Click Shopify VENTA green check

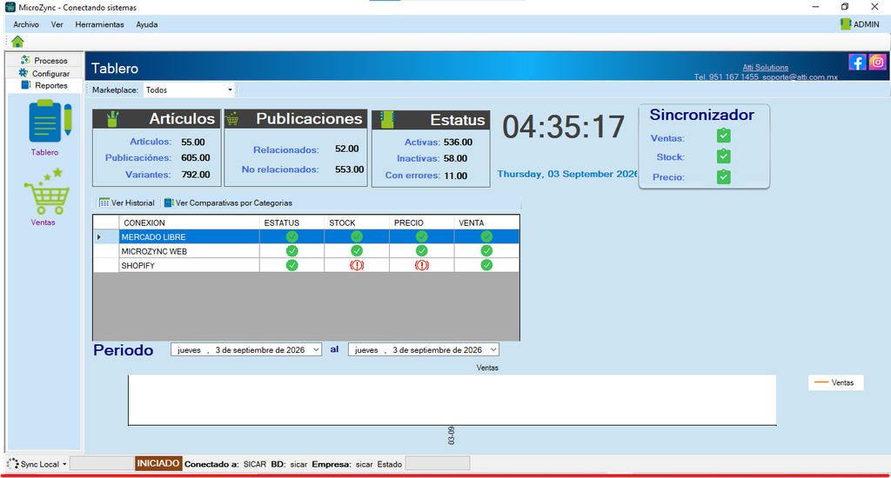pyautogui.click(x=486, y=265)
